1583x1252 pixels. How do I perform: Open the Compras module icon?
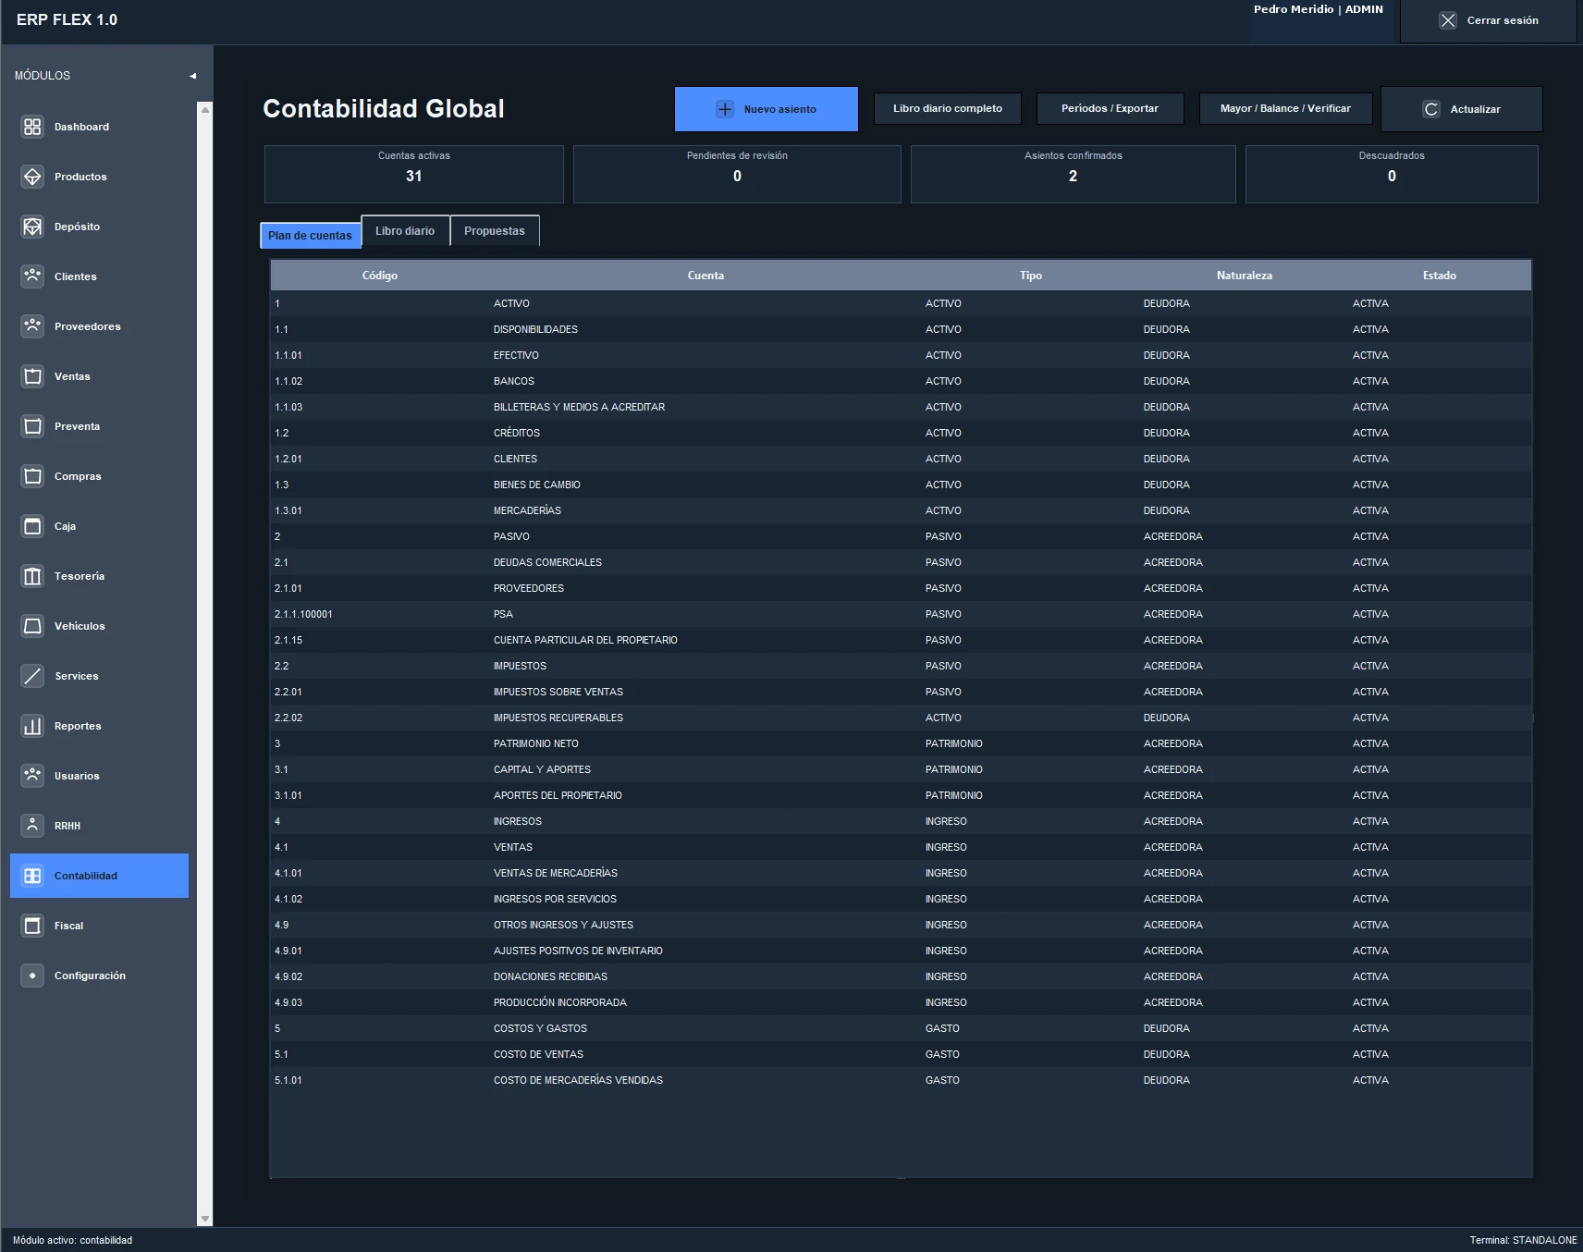point(32,476)
